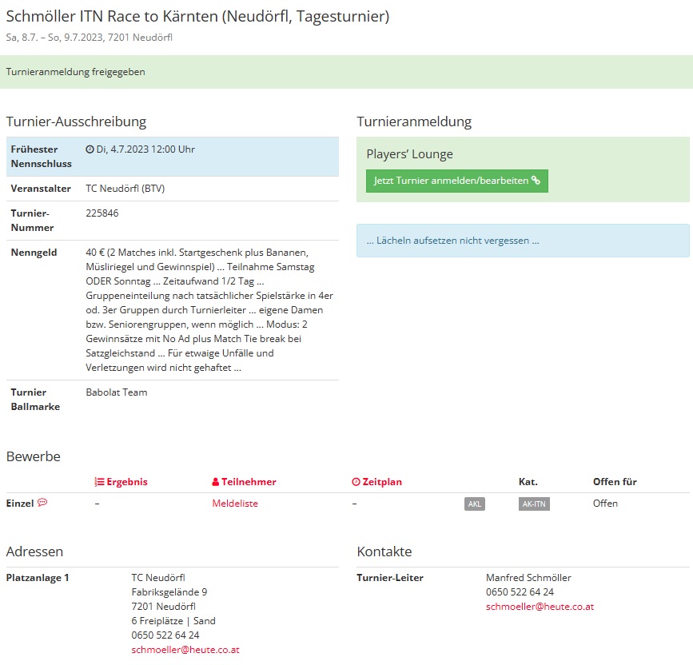Open the Meldeliste link

click(x=235, y=504)
